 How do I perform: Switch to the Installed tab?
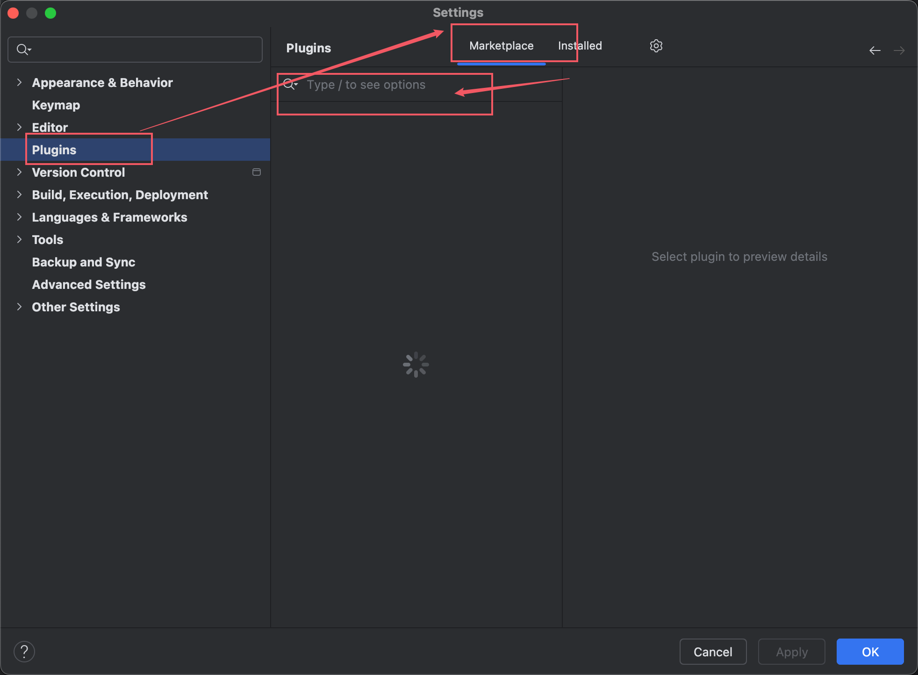[x=580, y=46]
